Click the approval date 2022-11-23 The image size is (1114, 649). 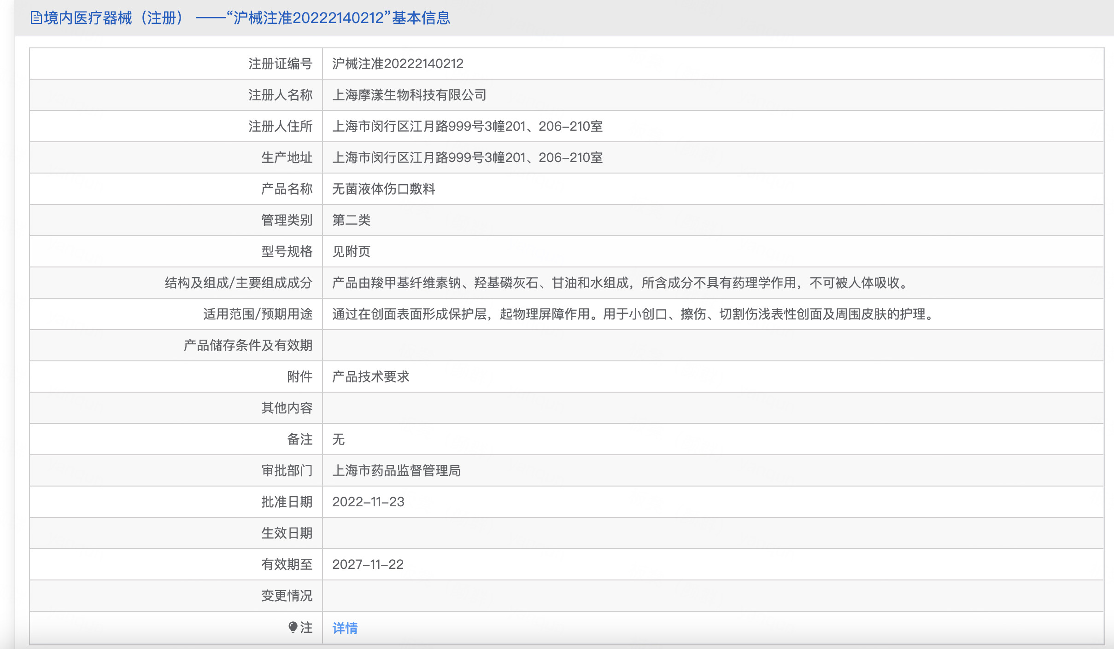pyautogui.click(x=368, y=502)
